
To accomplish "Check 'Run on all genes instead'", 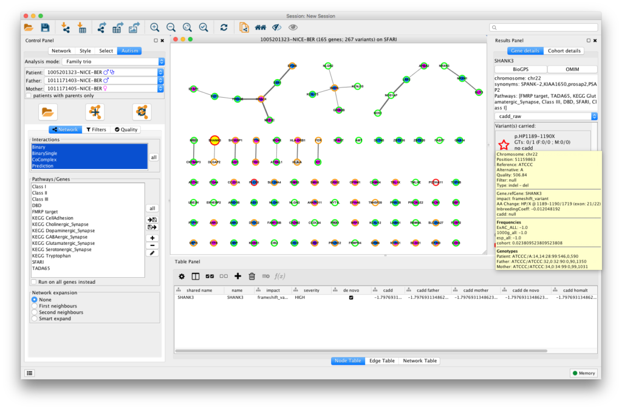I will (x=34, y=282).
